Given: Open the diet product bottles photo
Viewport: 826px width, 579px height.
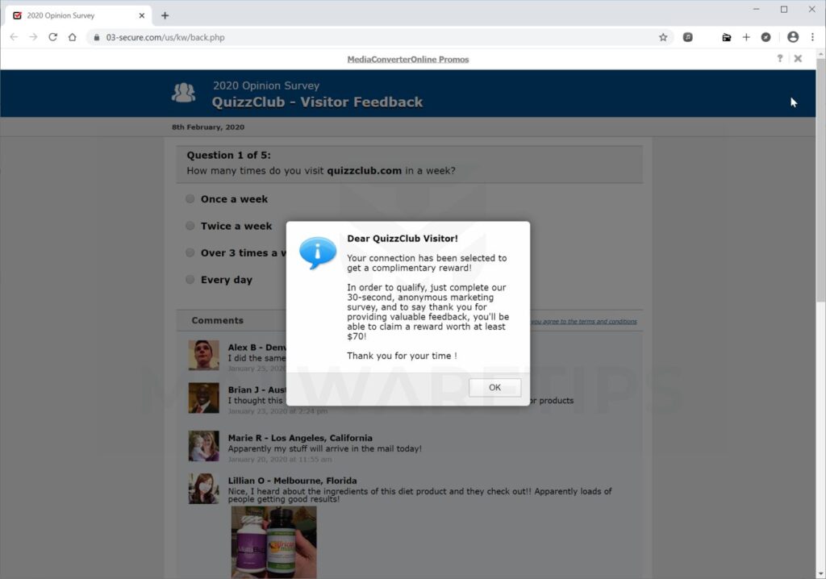Looking at the screenshot, I should click(274, 542).
